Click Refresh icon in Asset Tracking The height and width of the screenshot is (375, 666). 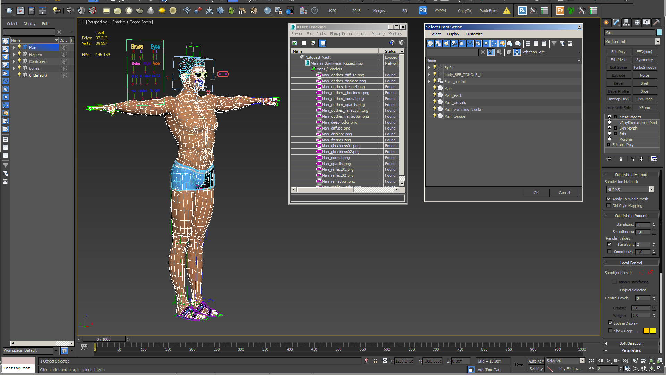click(x=294, y=43)
